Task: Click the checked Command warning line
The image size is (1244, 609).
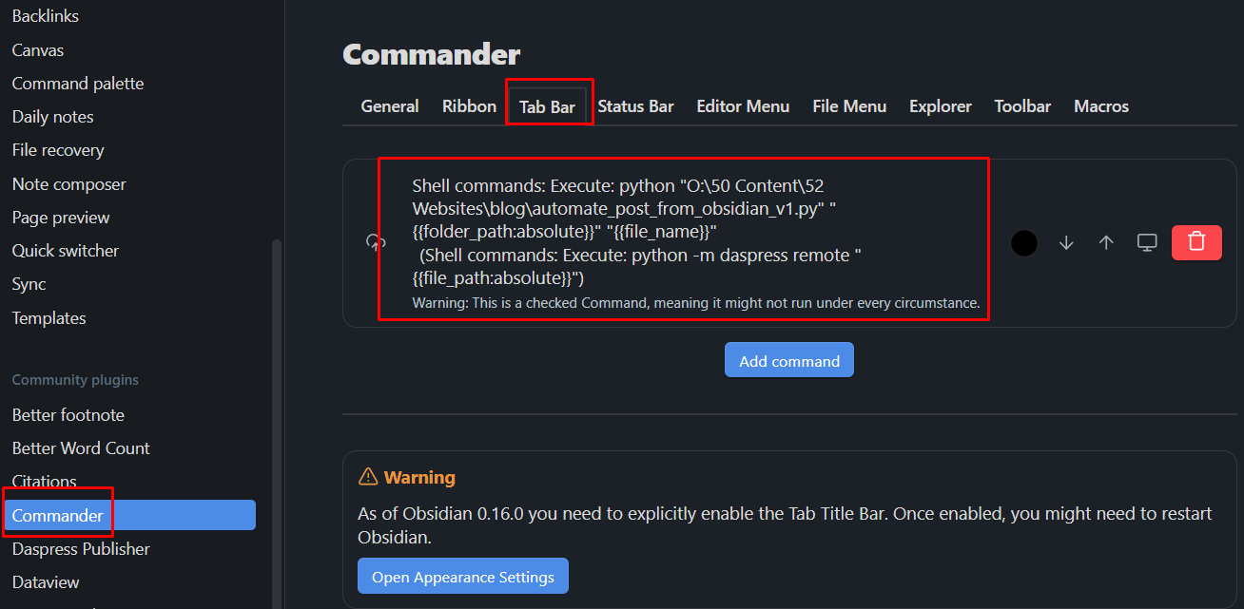Action: [x=696, y=303]
